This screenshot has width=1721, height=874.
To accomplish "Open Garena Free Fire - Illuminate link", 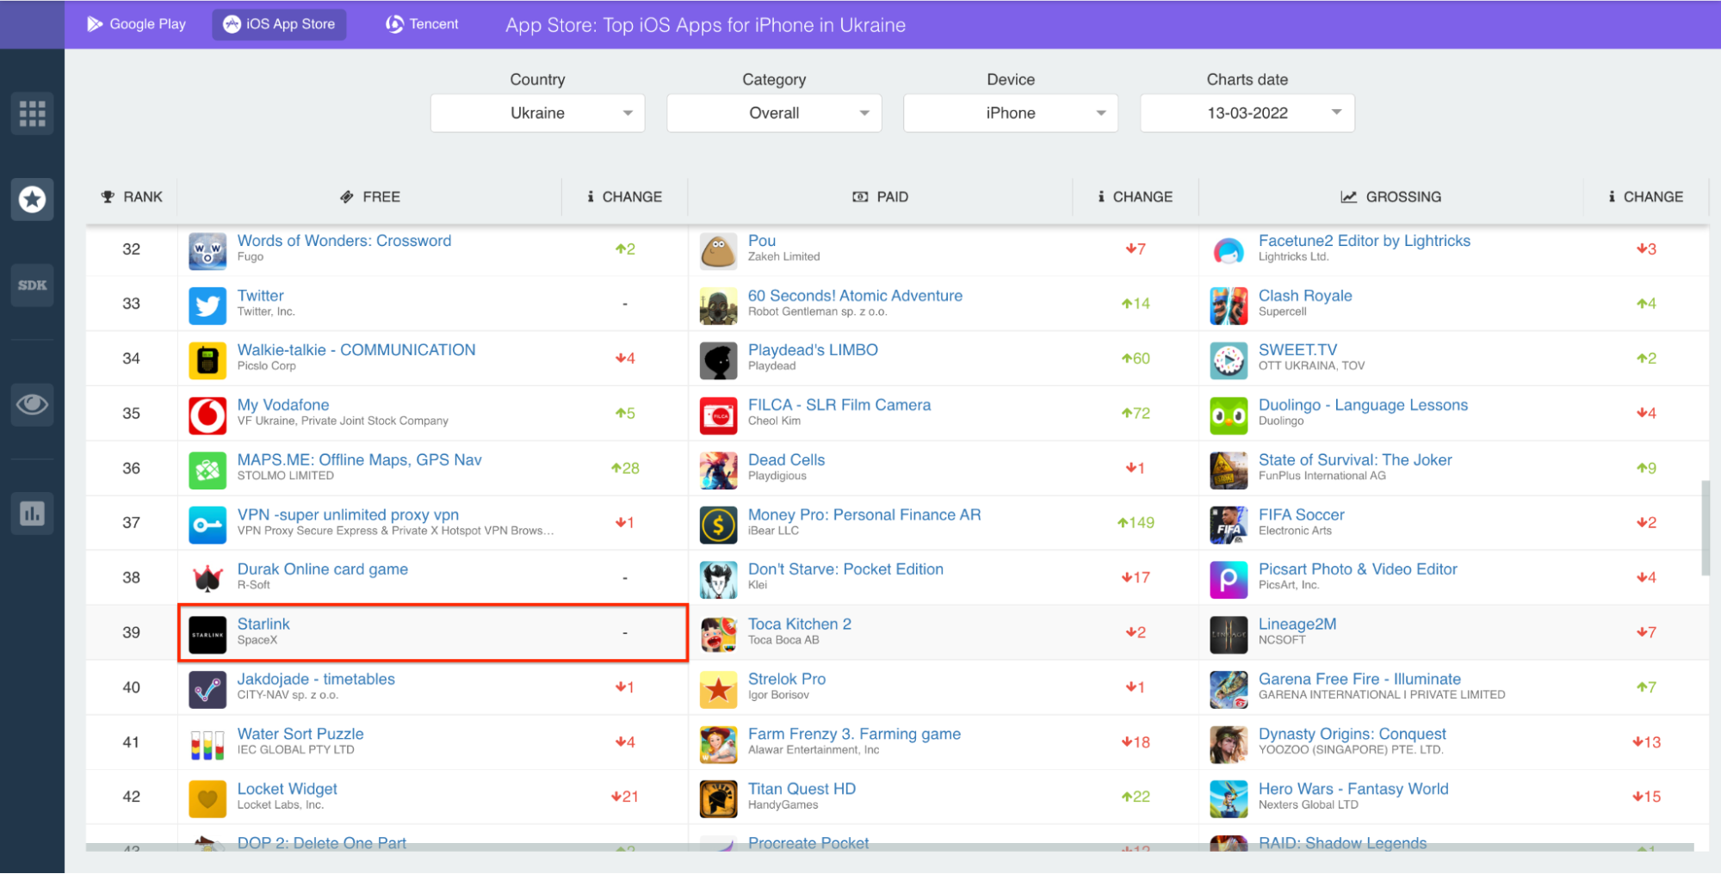I will (1359, 680).
